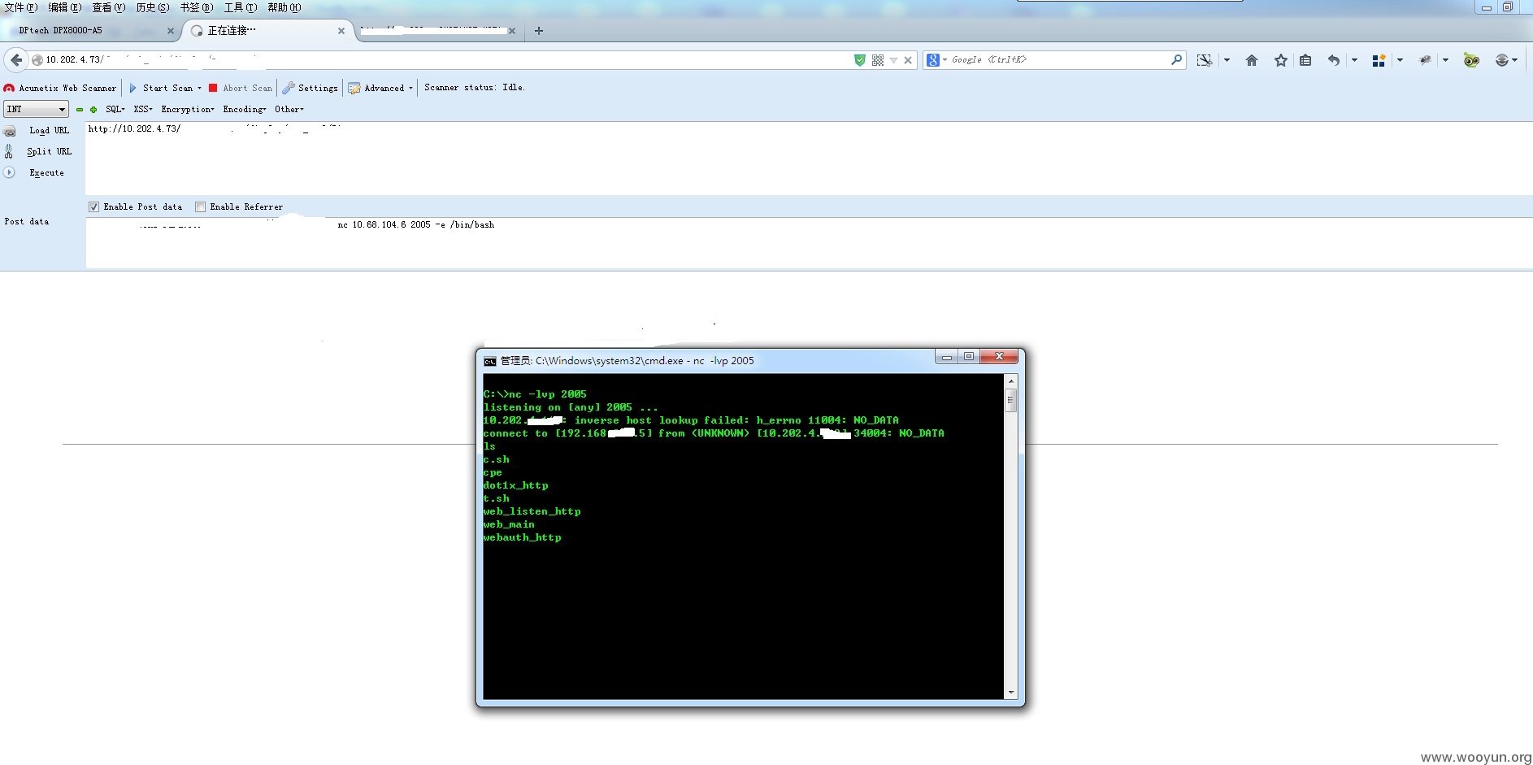Open the 文件 (File) menu
The width and height of the screenshot is (1533, 765).
[21, 7]
